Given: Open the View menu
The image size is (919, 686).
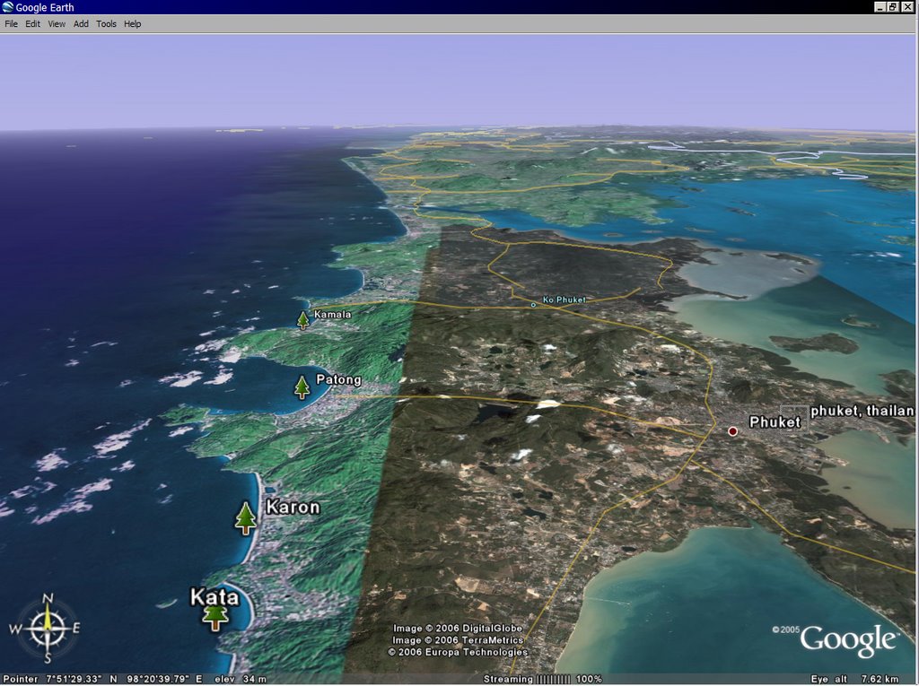Looking at the screenshot, I should [x=57, y=24].
